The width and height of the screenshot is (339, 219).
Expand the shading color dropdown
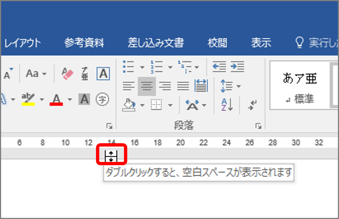click(142, 105)
